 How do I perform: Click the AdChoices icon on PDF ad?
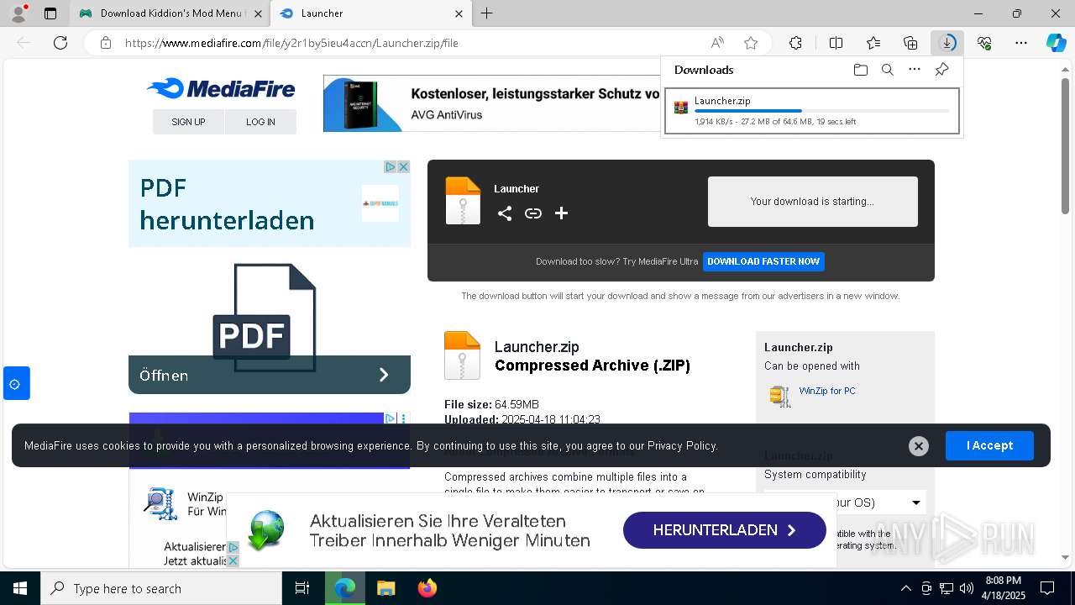391,167
